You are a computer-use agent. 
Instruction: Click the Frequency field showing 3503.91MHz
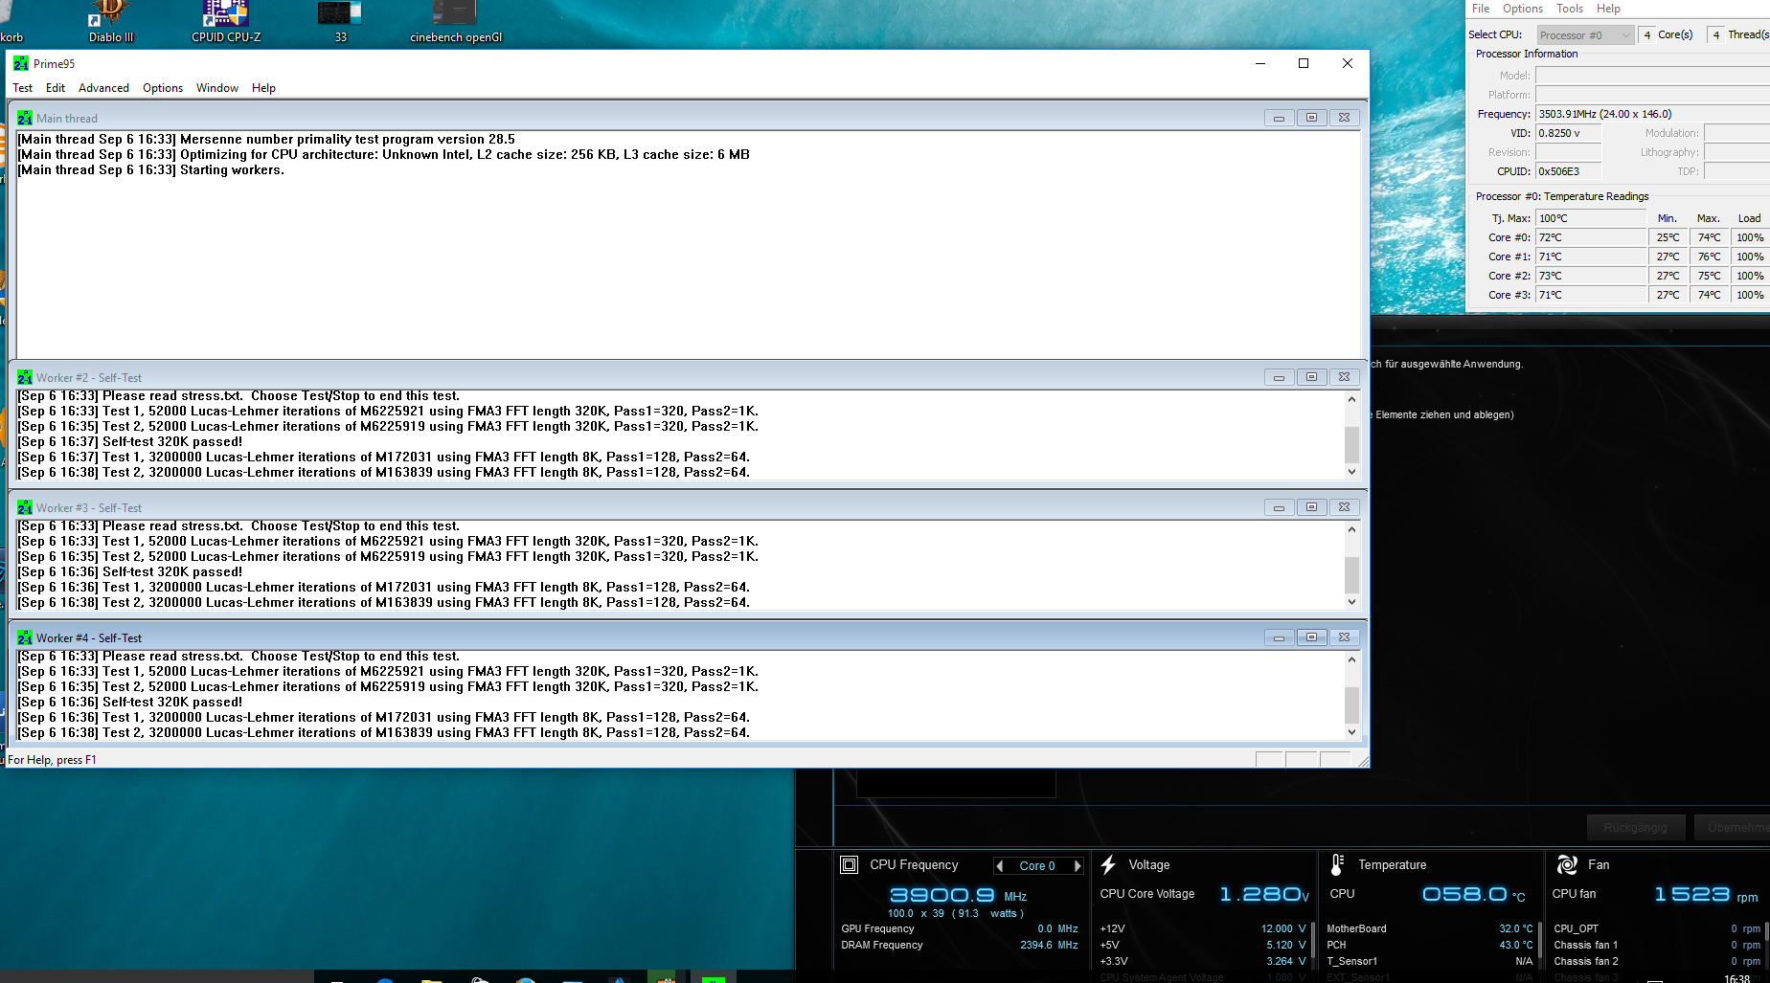coord(1652,114)
